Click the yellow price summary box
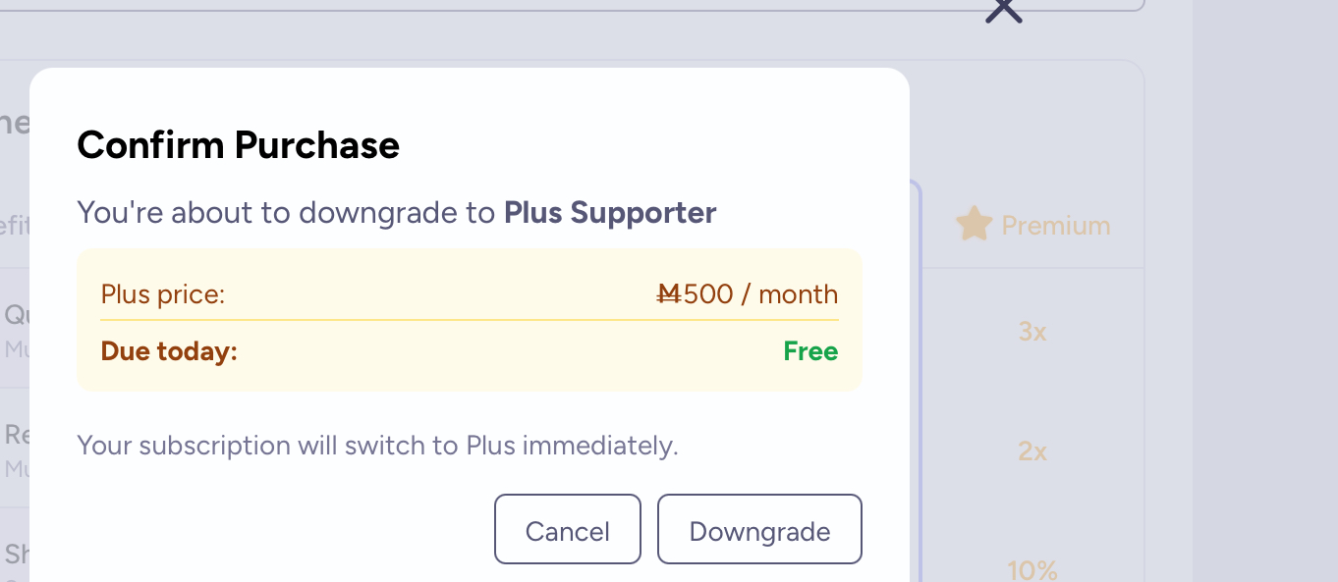 pyautogui.click(x=469, y=375)
